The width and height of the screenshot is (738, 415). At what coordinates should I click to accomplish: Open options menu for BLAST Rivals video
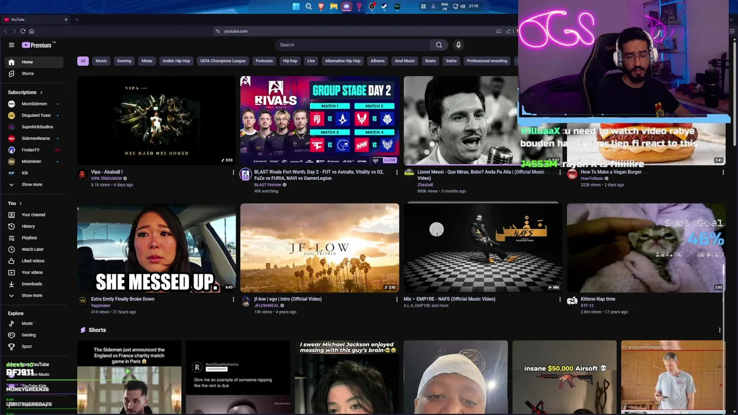[397, 172]
